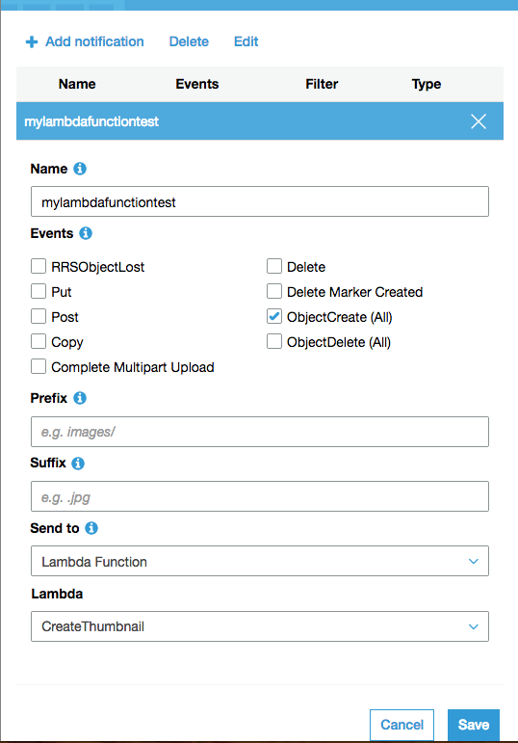Click the Name text field
The image size is (518, 743).
click(x=260, y=201)
